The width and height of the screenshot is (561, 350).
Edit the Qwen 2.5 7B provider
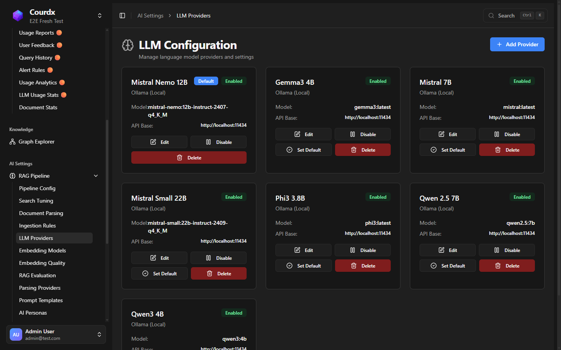[447, 250]
